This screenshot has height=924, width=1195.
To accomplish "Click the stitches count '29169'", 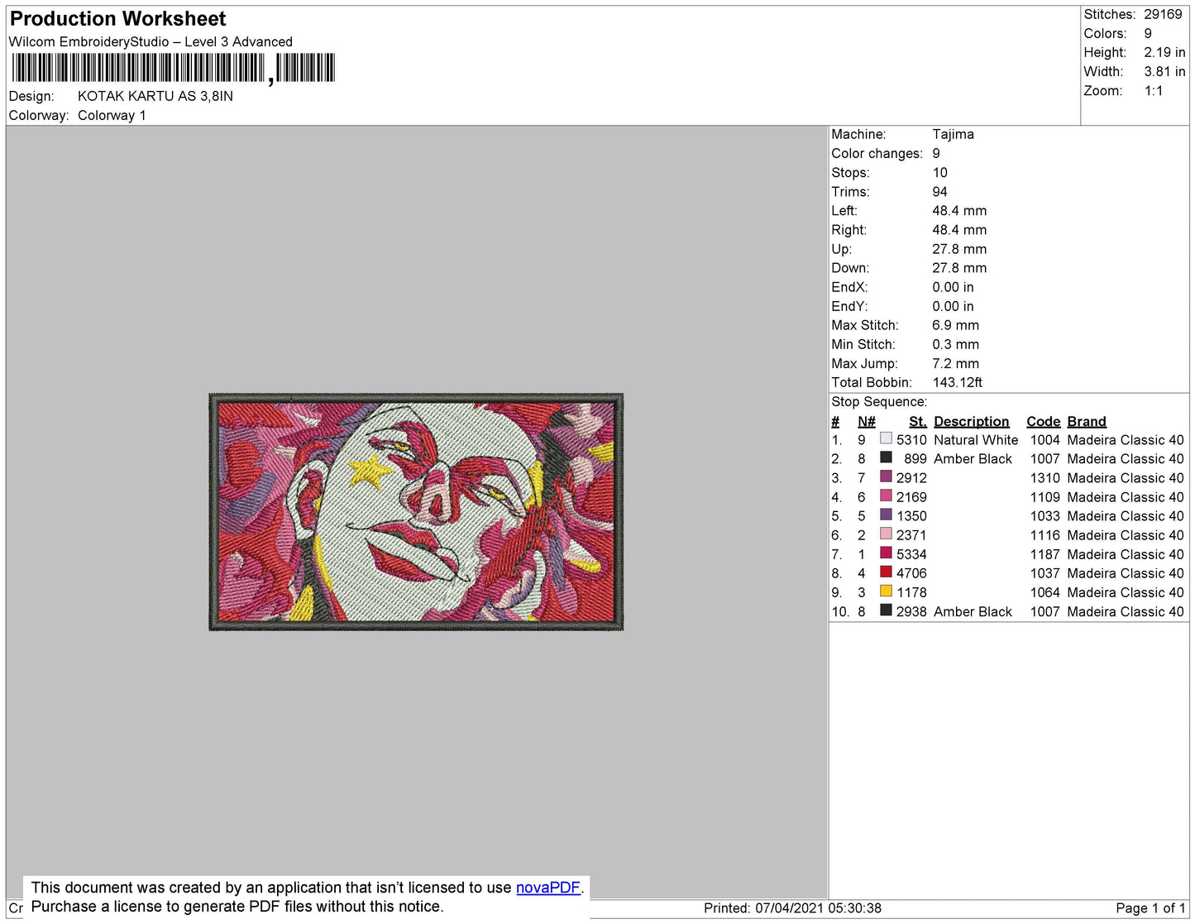I will (x=1163, y=14).
